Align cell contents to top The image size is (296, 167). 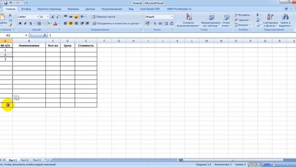point(66,17)
